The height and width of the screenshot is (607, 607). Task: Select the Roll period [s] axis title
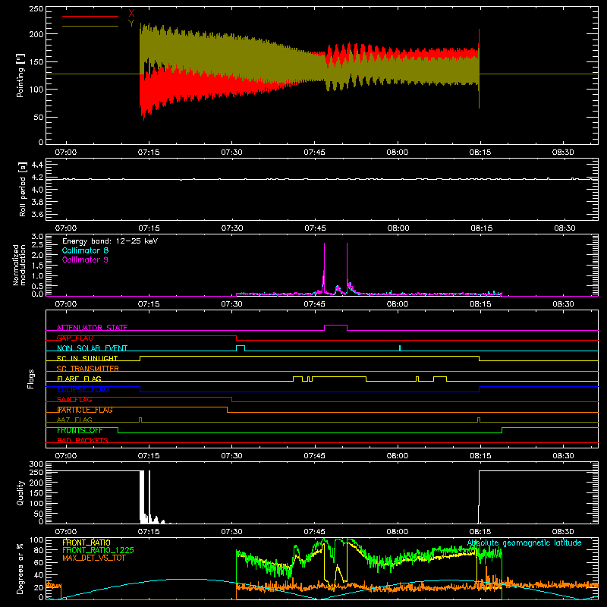click(22, 189)
